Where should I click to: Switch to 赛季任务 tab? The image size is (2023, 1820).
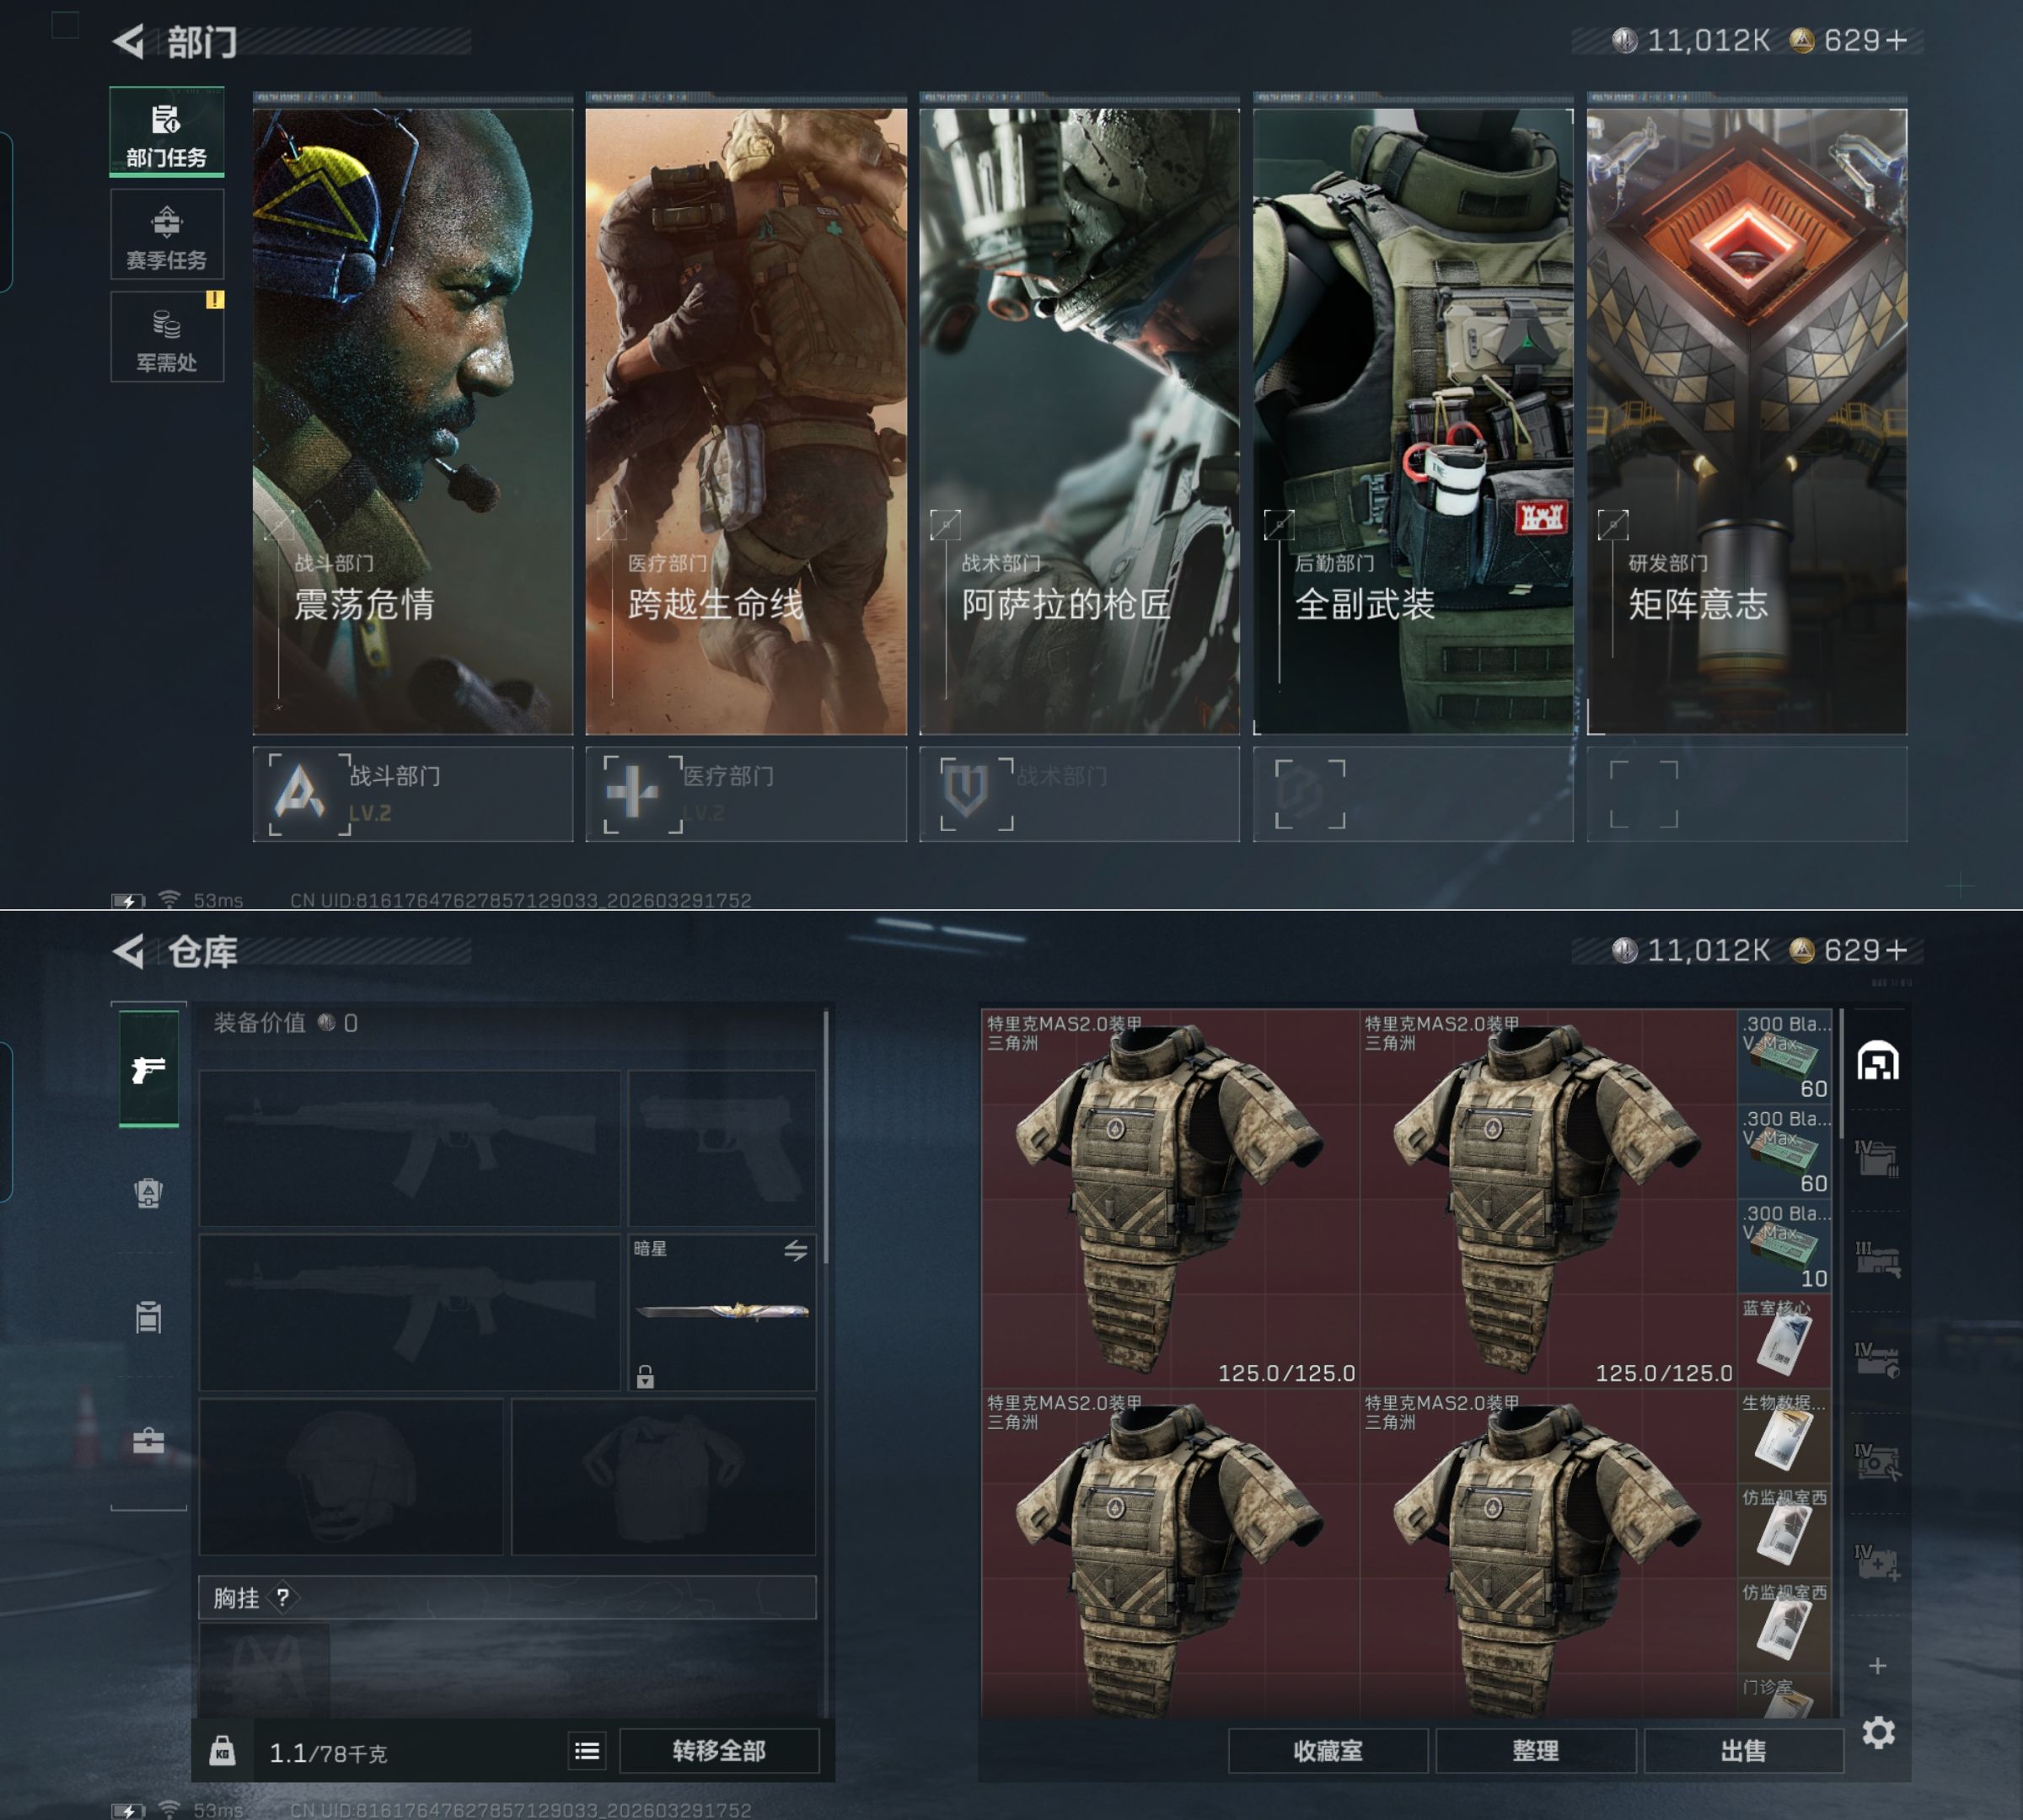pos(166,236)
